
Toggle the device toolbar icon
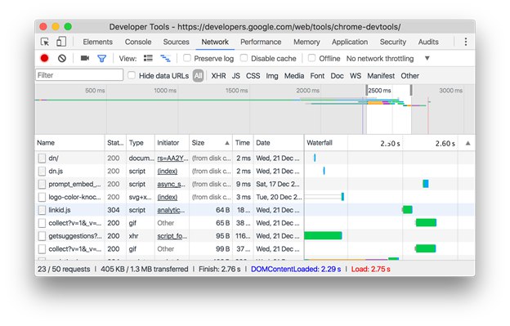pyautogui.click(x=61, y=42)
